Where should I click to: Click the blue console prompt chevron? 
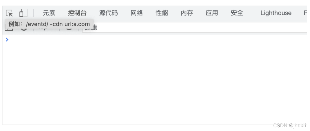tap(7, 40)
